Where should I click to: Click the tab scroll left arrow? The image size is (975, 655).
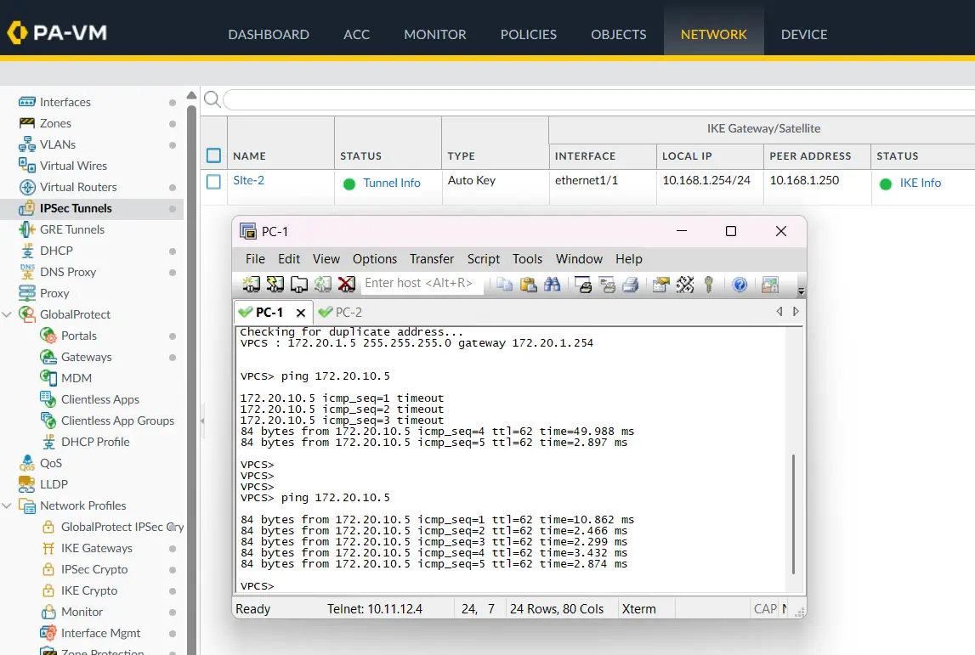click(779, 311)
